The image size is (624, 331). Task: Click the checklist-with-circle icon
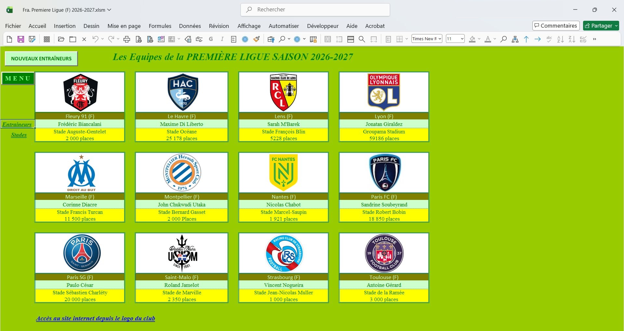point(583,39)
